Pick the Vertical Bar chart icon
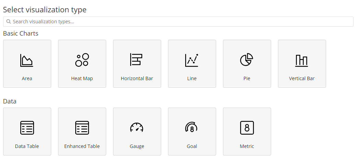 (x=302, y=60)
